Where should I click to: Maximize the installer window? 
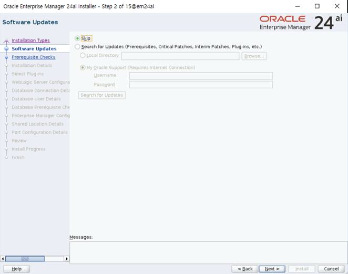coord(317,6)
